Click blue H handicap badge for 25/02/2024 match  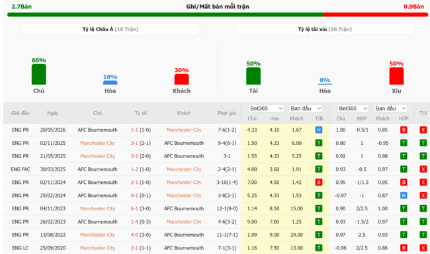pyautogui.click(x=404, y=195)
